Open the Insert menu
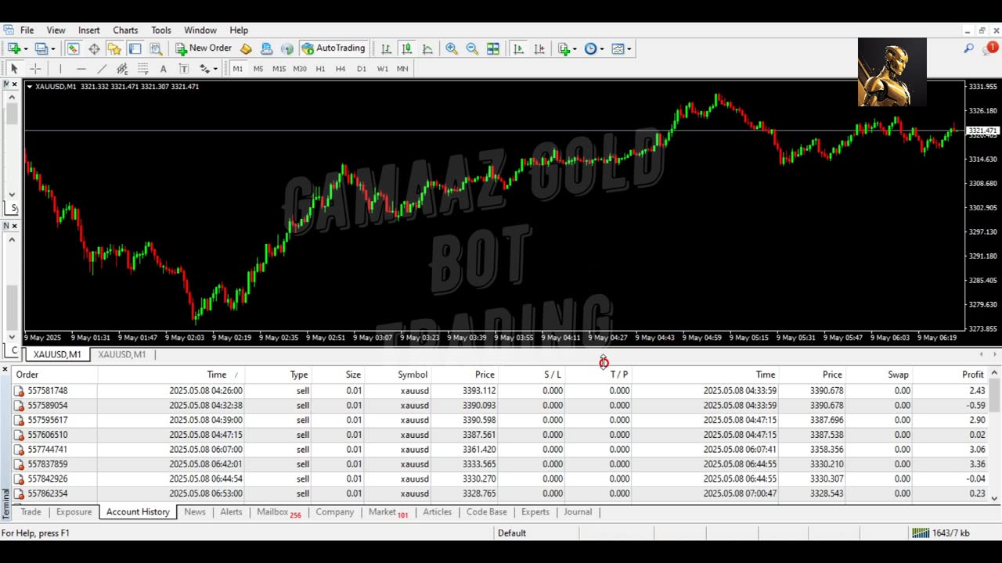 point(88,30)
